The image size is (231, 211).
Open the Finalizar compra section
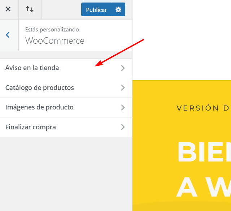click(x=66, y=127)
